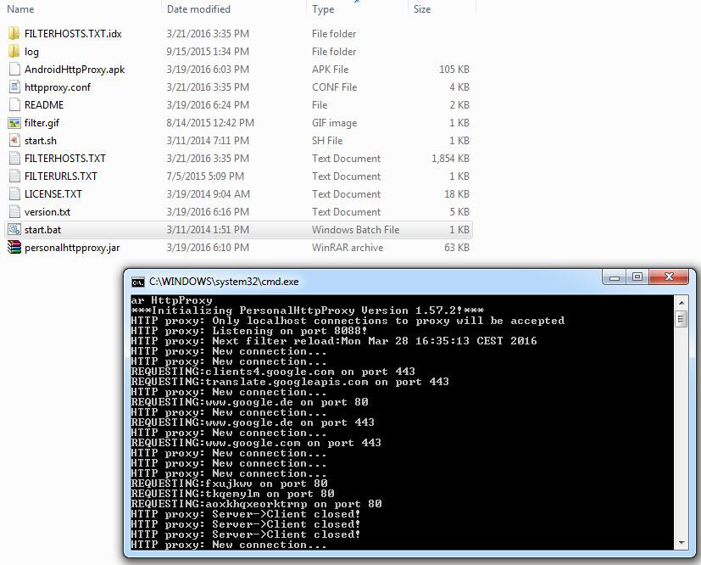The height and width of the screenshot is (565, 701).
Task: Select the README file name
Action: pos(44,105)
